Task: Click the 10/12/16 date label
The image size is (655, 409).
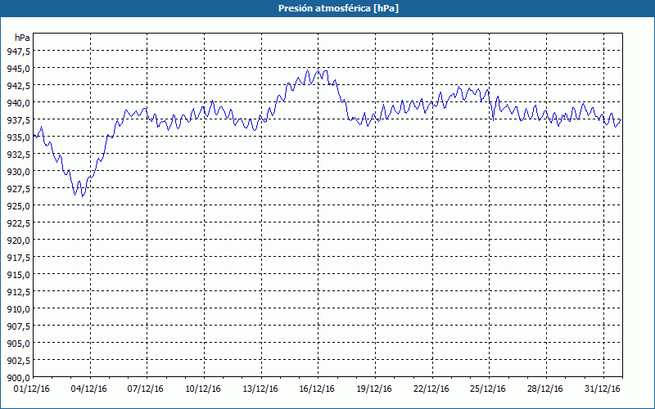Action: click(203, 389)
